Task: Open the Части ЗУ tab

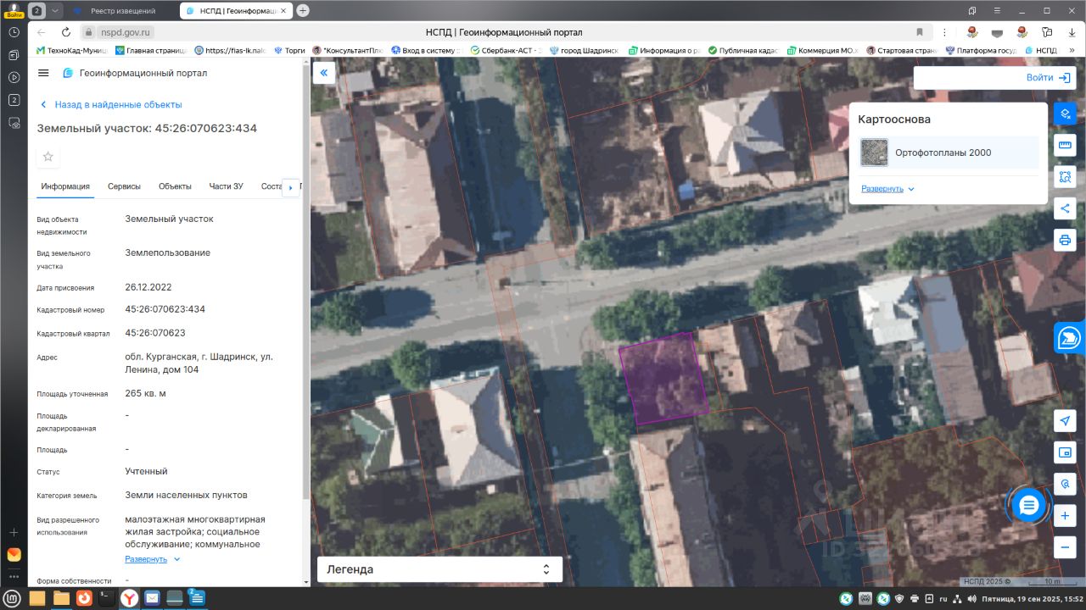Action: click(226, 186)
